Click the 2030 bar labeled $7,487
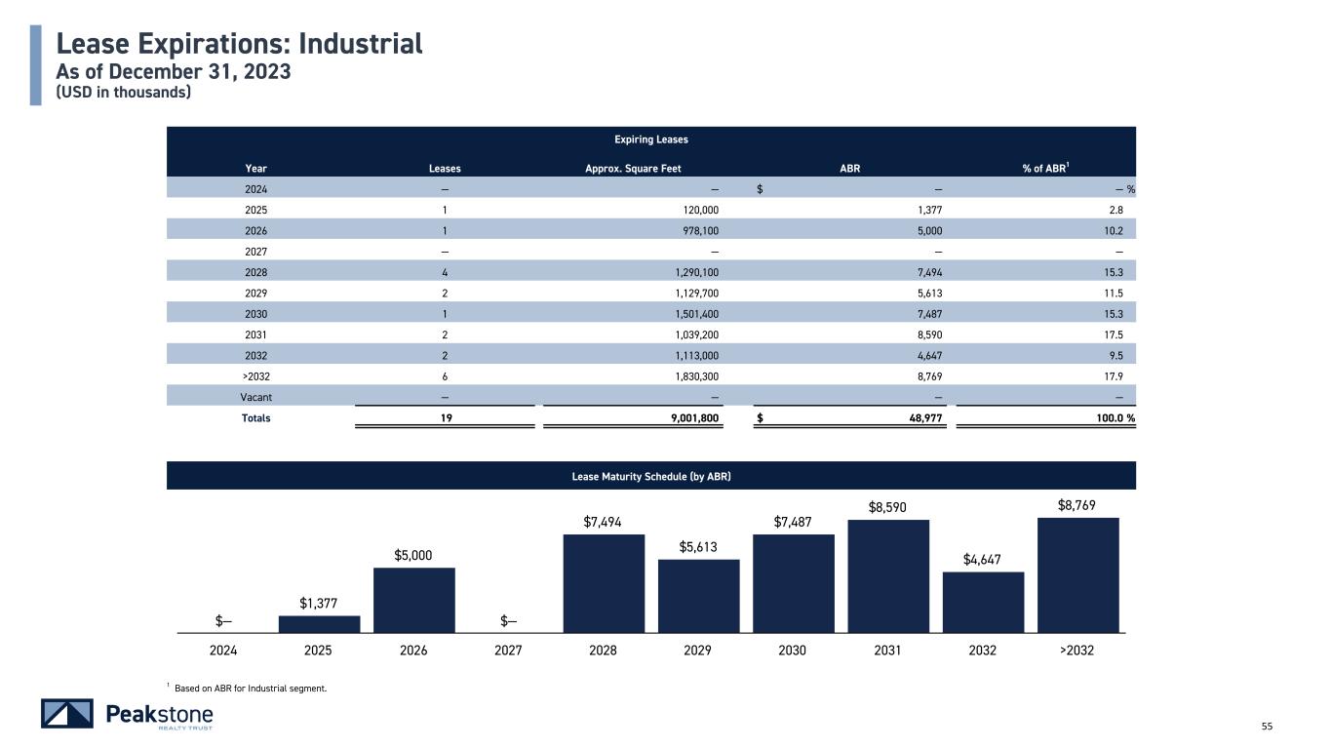 point(793,582)
